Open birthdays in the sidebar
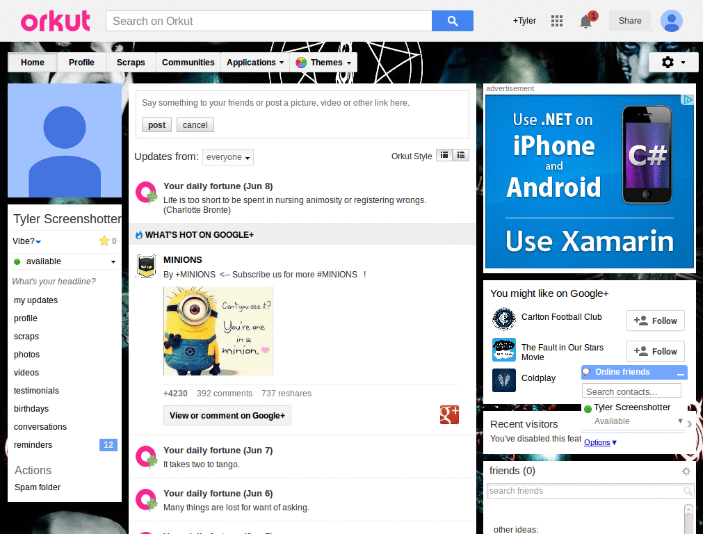712x534 pixels. pyautogui.click(x=31, y=409)
